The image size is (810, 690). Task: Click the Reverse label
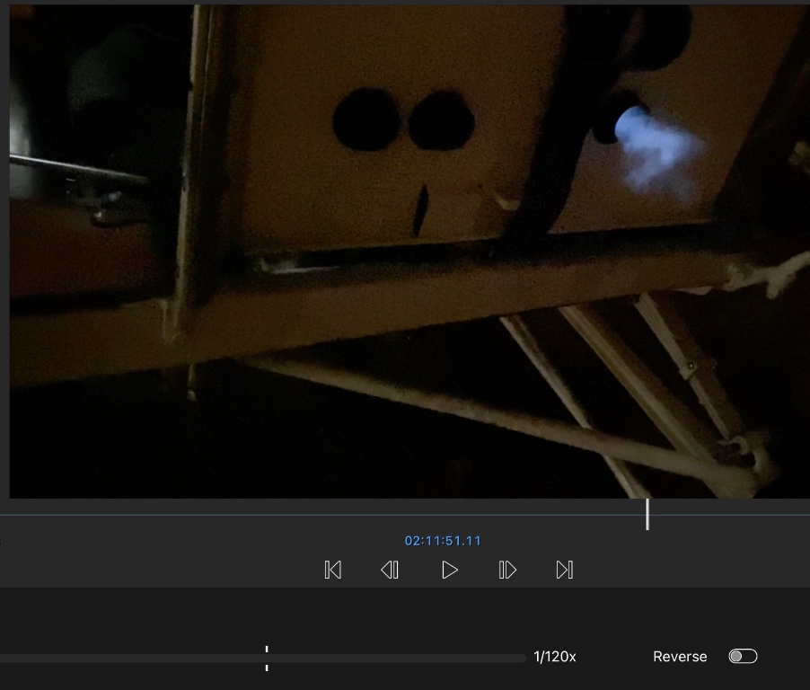pos(679,657)
